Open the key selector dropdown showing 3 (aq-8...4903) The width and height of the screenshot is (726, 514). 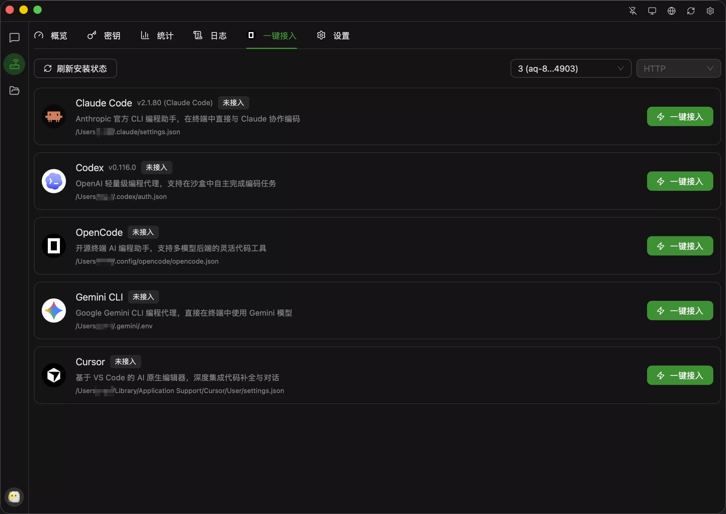coord(571,68)
